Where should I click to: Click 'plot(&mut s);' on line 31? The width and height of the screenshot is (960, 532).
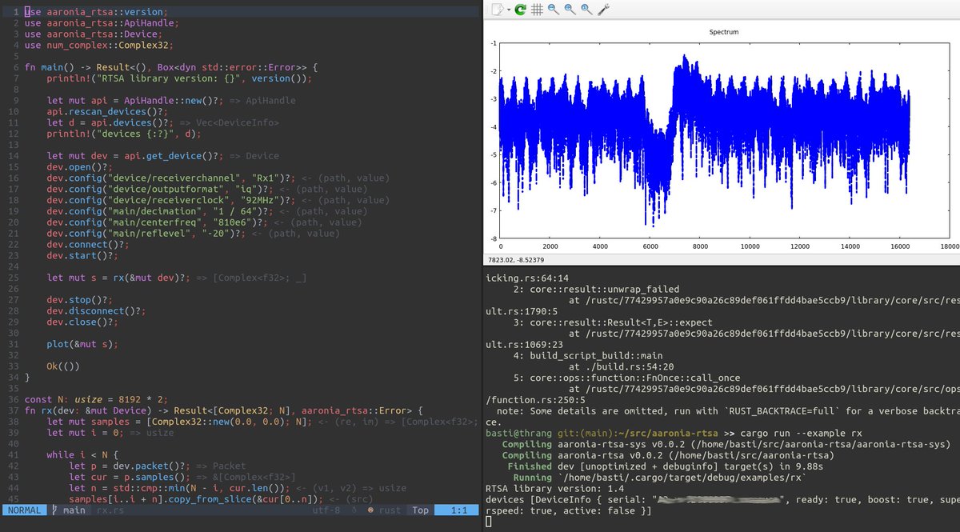point(82,343)
